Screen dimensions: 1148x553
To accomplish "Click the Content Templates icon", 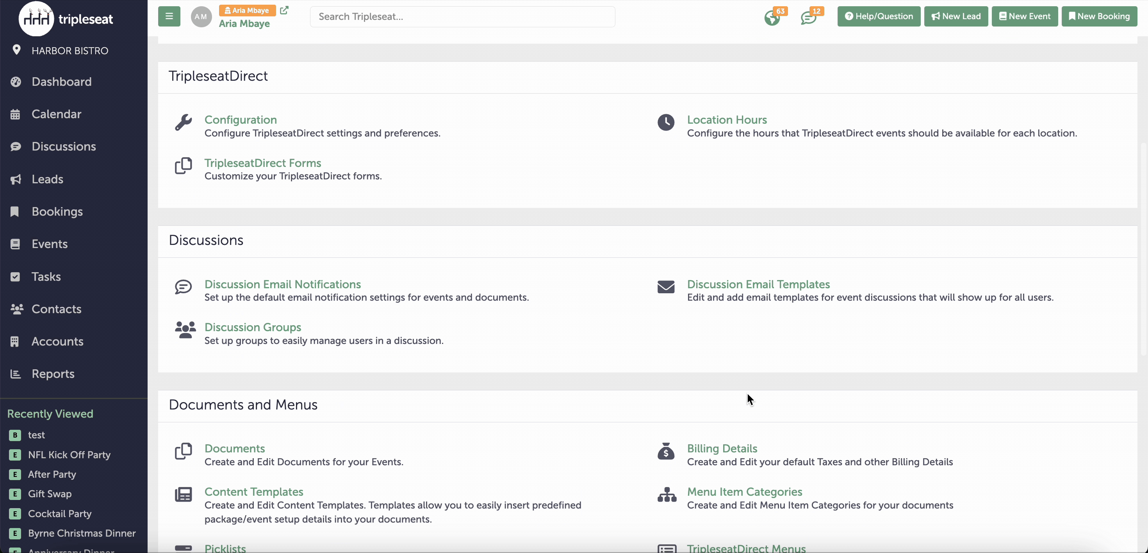I will click(x=183, y=494).
